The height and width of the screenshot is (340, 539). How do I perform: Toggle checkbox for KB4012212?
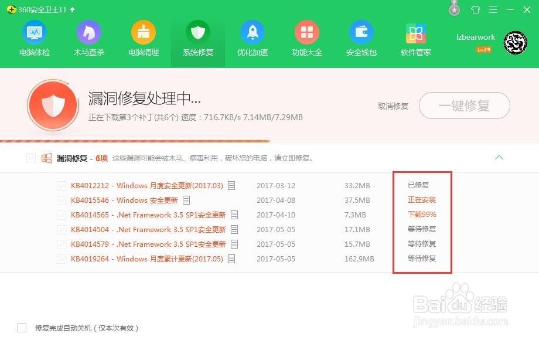(x=62, y=186)
